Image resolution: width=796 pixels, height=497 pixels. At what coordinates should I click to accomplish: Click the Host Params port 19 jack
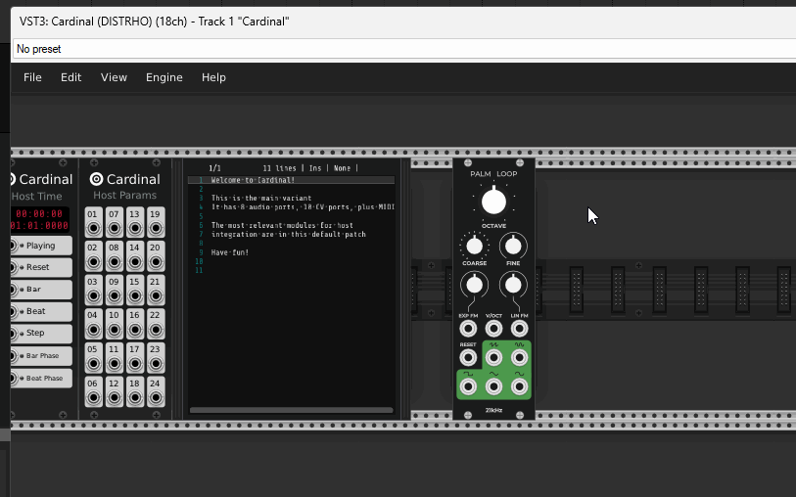[156, 229]
